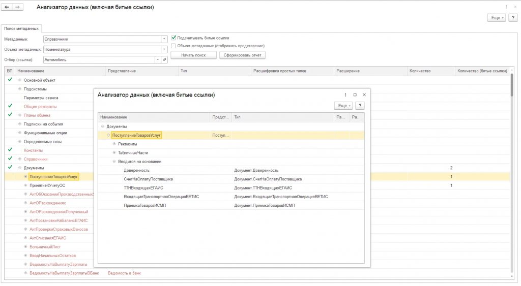Click the Метаданные input field
The image size is (521, 286).
102,39
